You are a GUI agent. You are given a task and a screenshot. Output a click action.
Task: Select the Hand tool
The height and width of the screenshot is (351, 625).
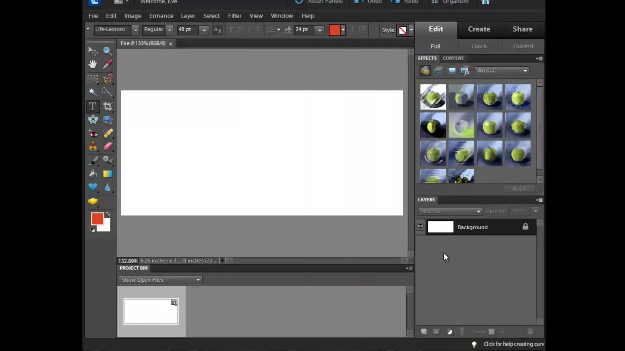click(x=93, y=64)
